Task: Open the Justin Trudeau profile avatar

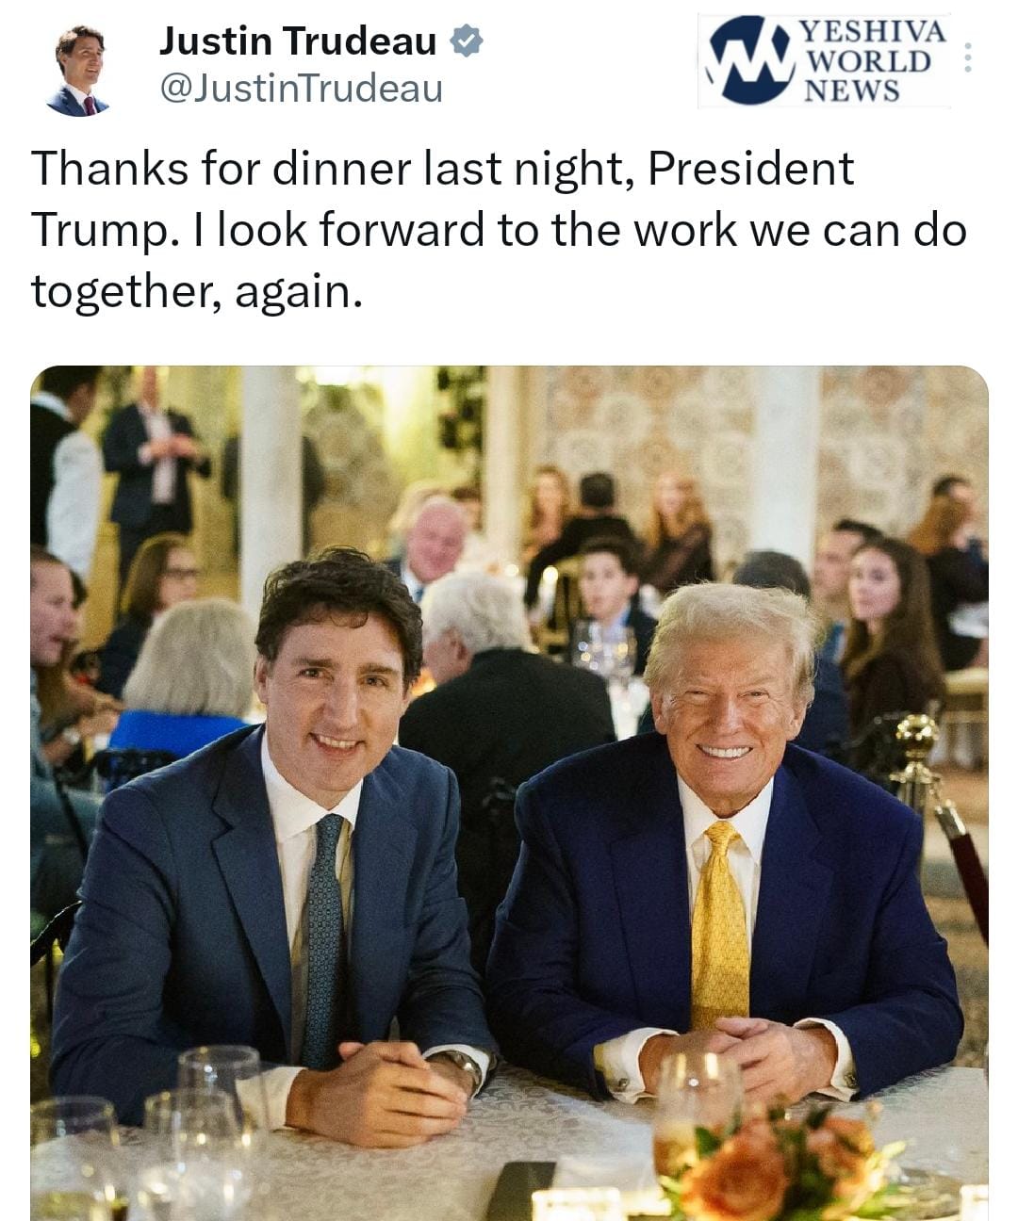Action: (77, 72)
